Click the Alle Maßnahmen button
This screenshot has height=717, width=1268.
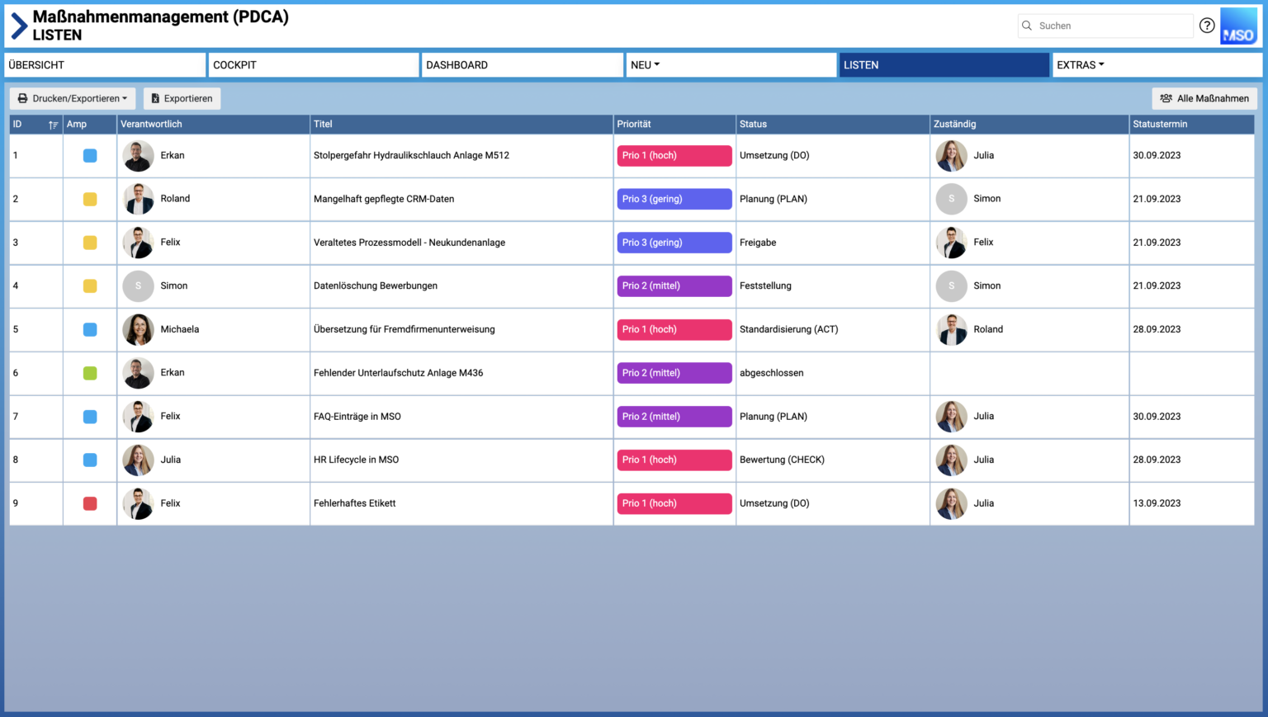pyautogui.click(x=1204, y=98)
